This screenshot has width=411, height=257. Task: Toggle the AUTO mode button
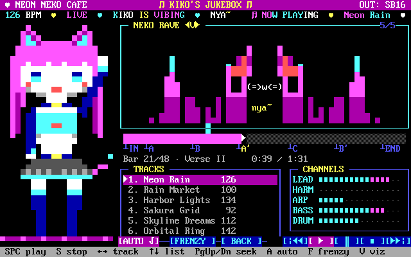pos(139,241)
